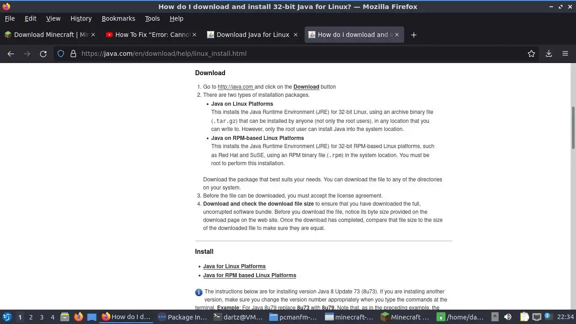Image resolution: width=576 pixels, height=324 pixels.
Task: Open the Firefox downloads panel
Action: point(549,54)
